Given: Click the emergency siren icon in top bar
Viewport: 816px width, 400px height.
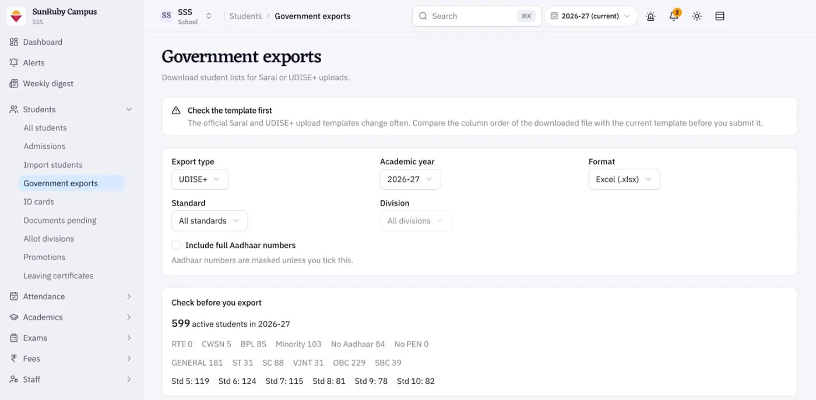Looking at the screenshot, I should click(650, 16).
